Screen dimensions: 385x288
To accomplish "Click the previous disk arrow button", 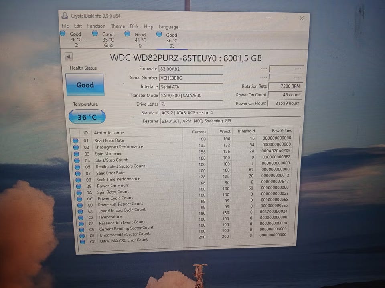I will (69, 56).
